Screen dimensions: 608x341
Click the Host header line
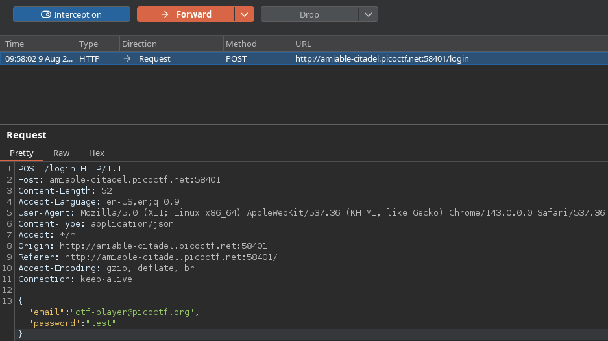[119, 180]
